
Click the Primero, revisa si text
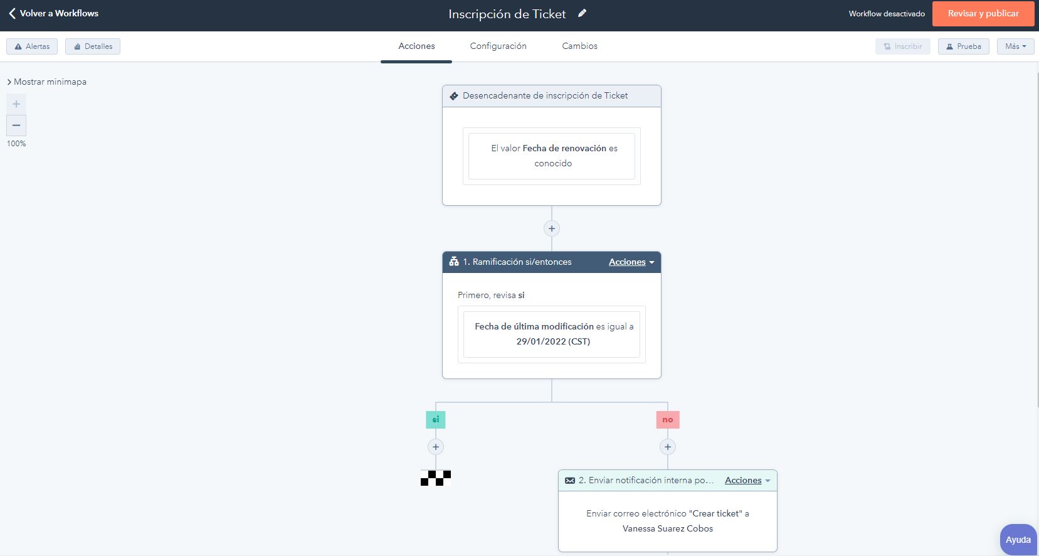point(491,295)
